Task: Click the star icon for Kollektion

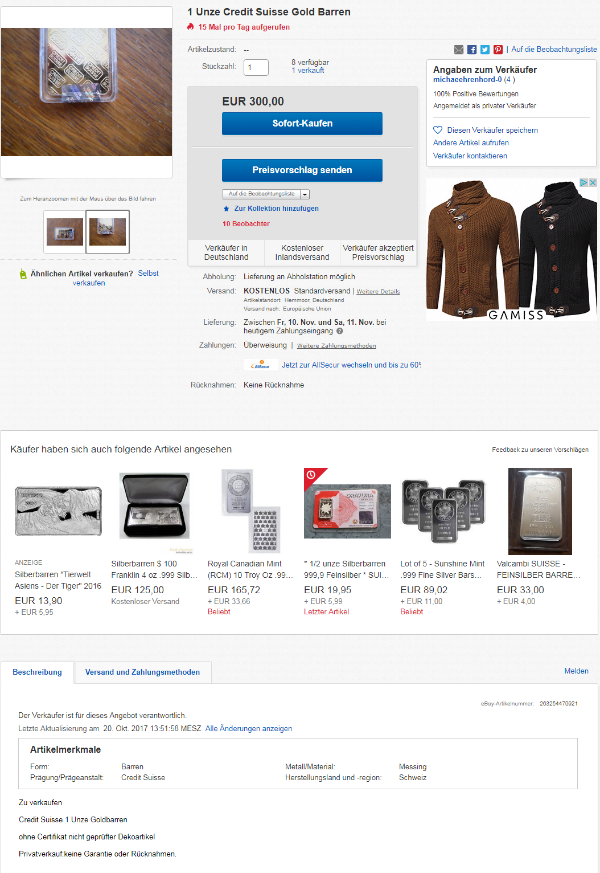Action: [227, 209]
